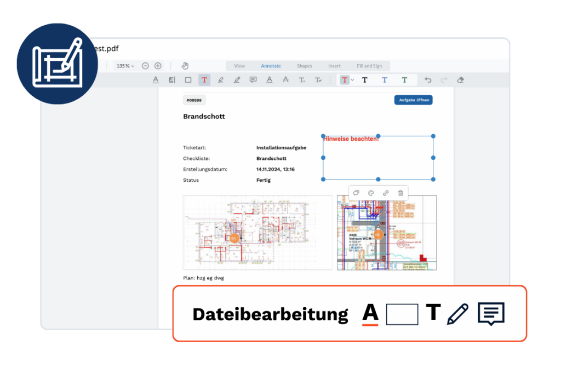The height and width of the screenshot is (374, 561).
Task: Choose the strikethrough text tool
Action: tap(285, 80)
